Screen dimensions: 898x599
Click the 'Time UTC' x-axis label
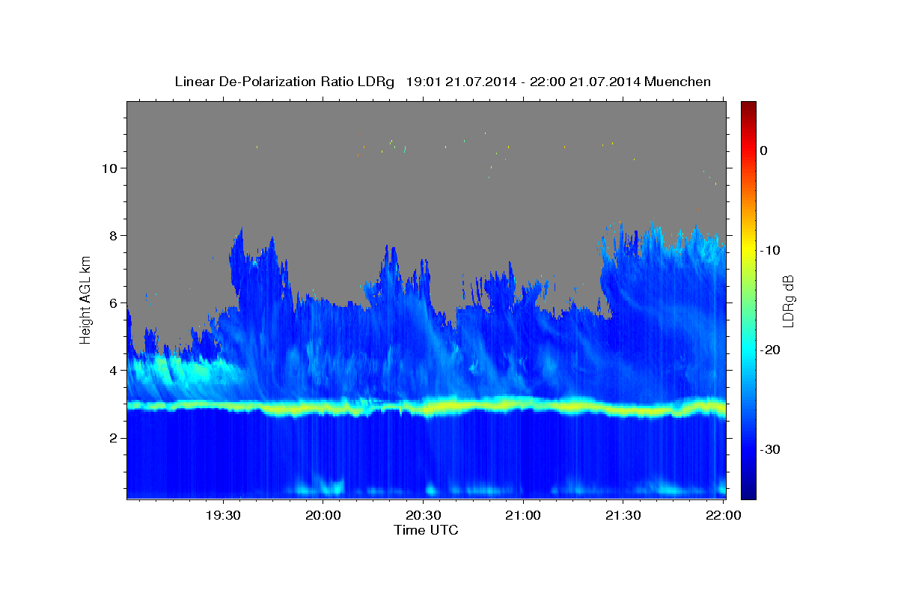pyautogui.click(x=426, y=530)
